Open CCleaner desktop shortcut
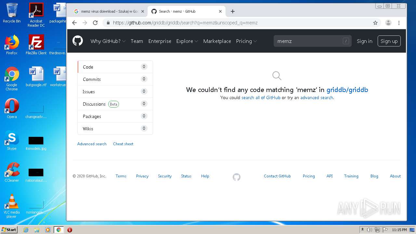This screenshot has width=416, height=234. (12, 172)
